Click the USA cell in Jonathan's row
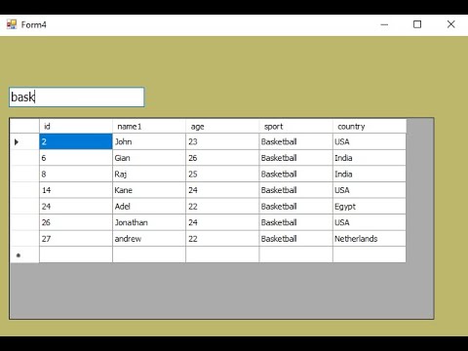 370,222
